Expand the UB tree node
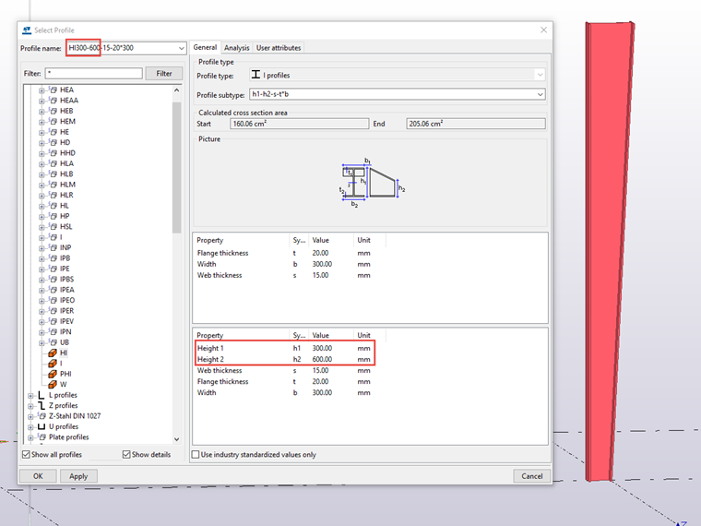 (x=42, y=343)
